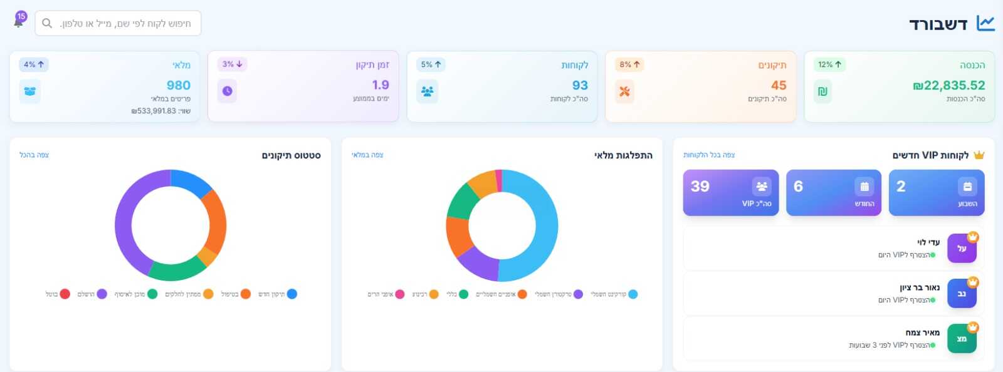
Task: Click the clock icon in זמן תיקון card
Action: click(228, 91)
